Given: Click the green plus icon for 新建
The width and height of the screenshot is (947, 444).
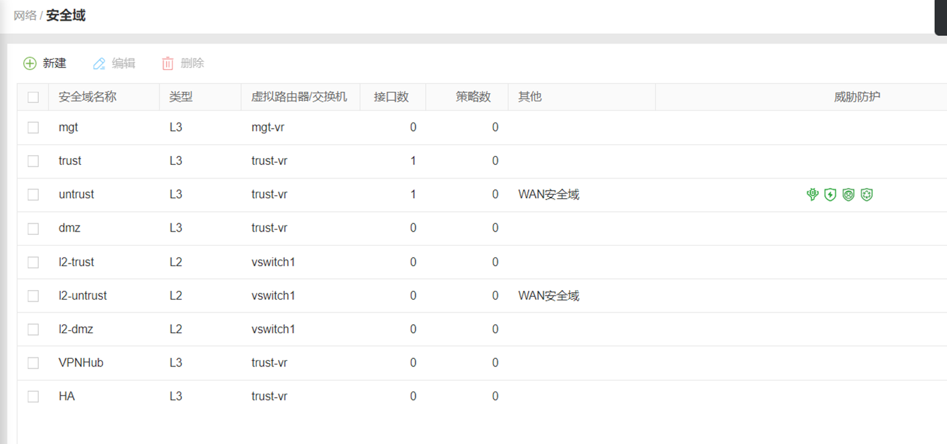Looking at the screenshot, I should 30,63.
